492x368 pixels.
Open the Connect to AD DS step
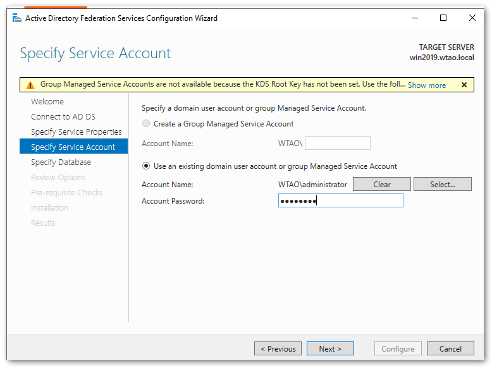pyautogui.click(x=63, y=117)
